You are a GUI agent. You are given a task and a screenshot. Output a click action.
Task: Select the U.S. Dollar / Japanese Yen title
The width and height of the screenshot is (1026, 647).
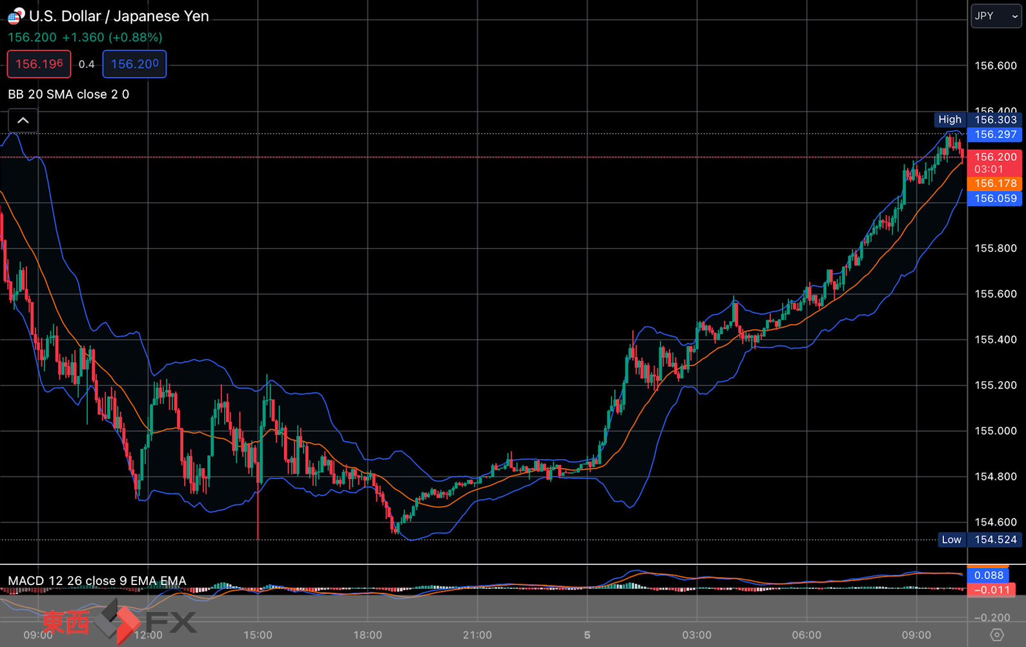(x=119, y=16)
